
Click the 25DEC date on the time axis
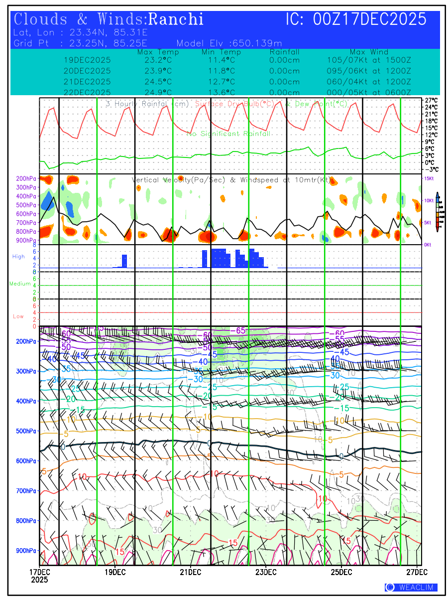tap(342, 571)
